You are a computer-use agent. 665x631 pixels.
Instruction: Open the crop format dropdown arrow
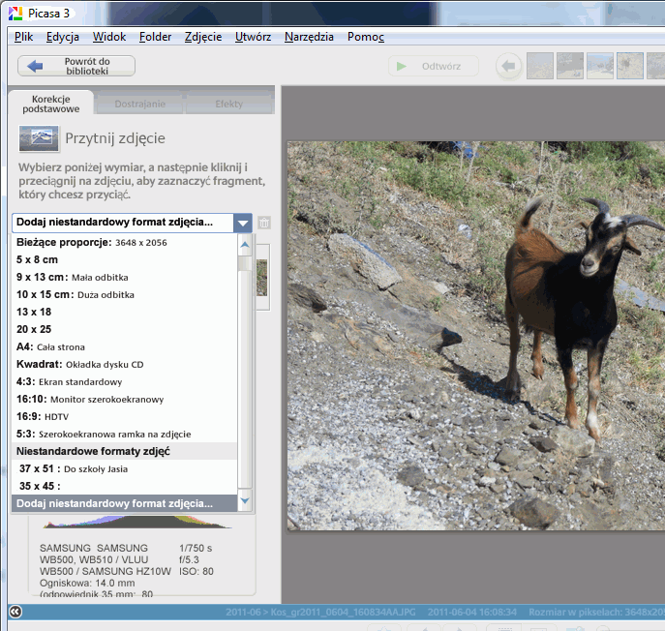click(242, 223)
